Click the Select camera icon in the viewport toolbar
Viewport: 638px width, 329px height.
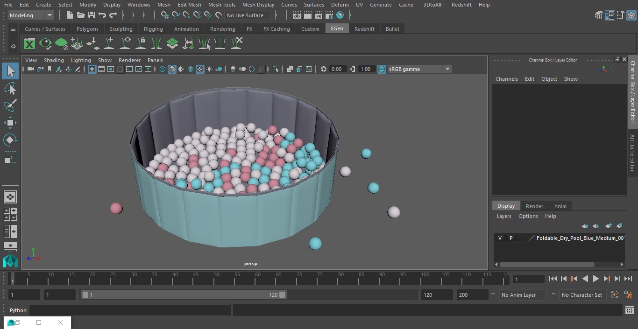(30, 69)
